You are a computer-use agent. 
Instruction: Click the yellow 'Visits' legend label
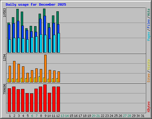tap(149, 65)
